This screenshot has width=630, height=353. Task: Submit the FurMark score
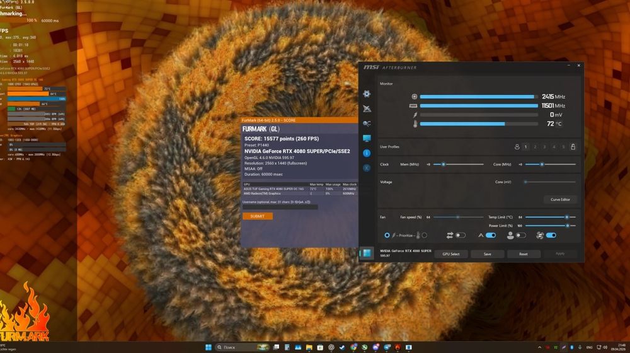tap(258, 216)
